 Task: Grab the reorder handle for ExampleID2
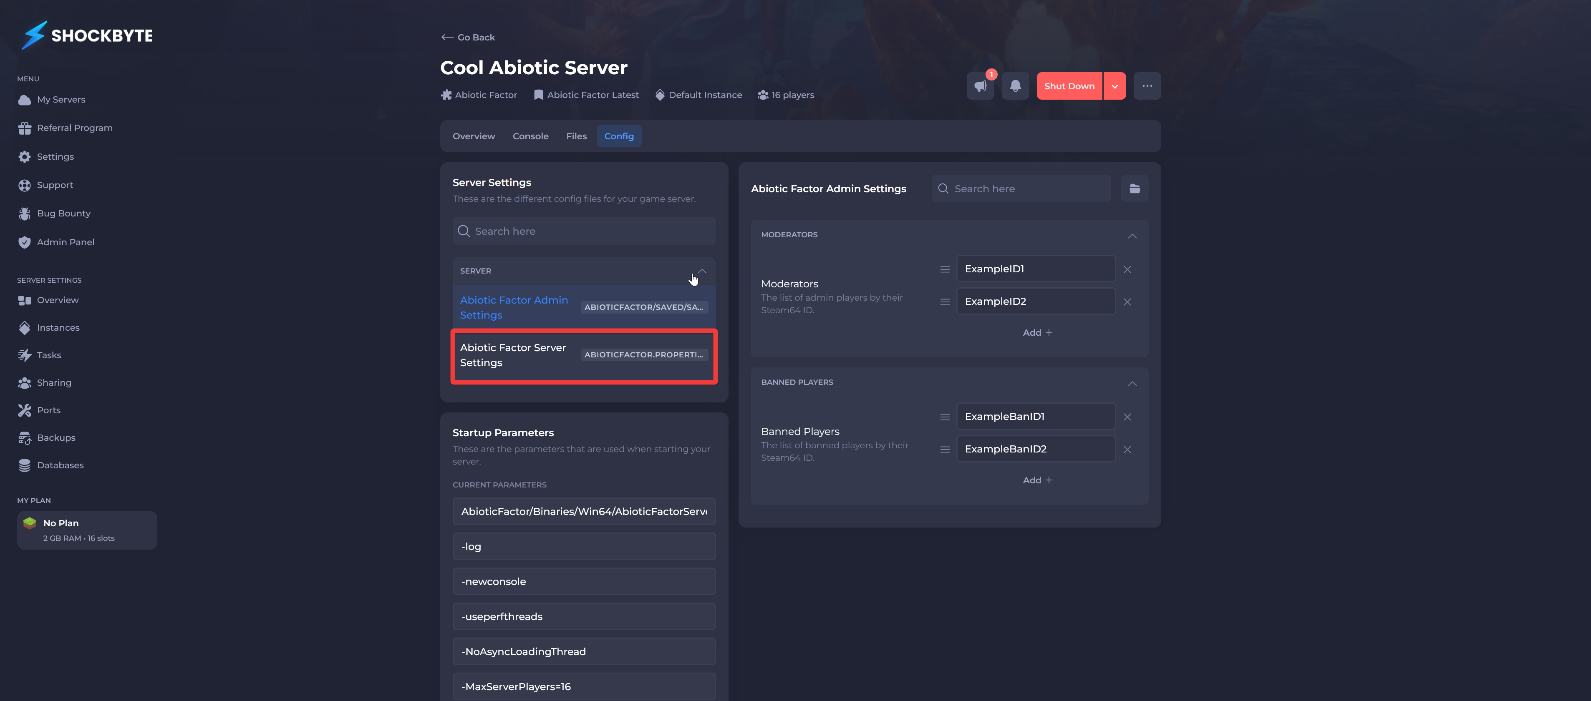point(944,302)
